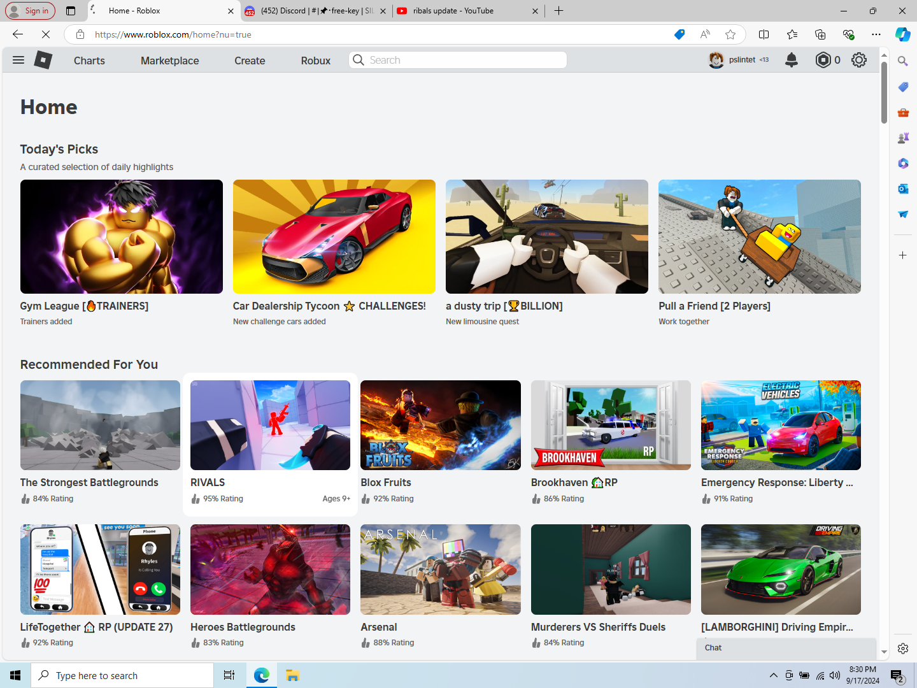Viewport: 917px width, 688px height.
Task: Open the Brookhaven RP thumbnail
Action: pos(611,425)
